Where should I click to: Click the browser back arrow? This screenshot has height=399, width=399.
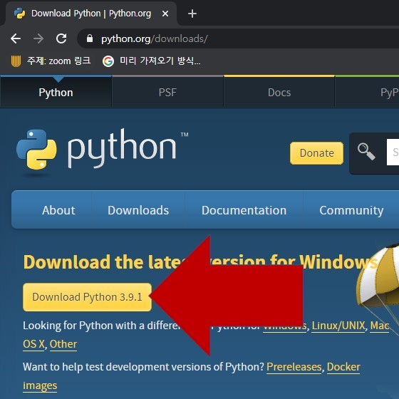[16, 38]
